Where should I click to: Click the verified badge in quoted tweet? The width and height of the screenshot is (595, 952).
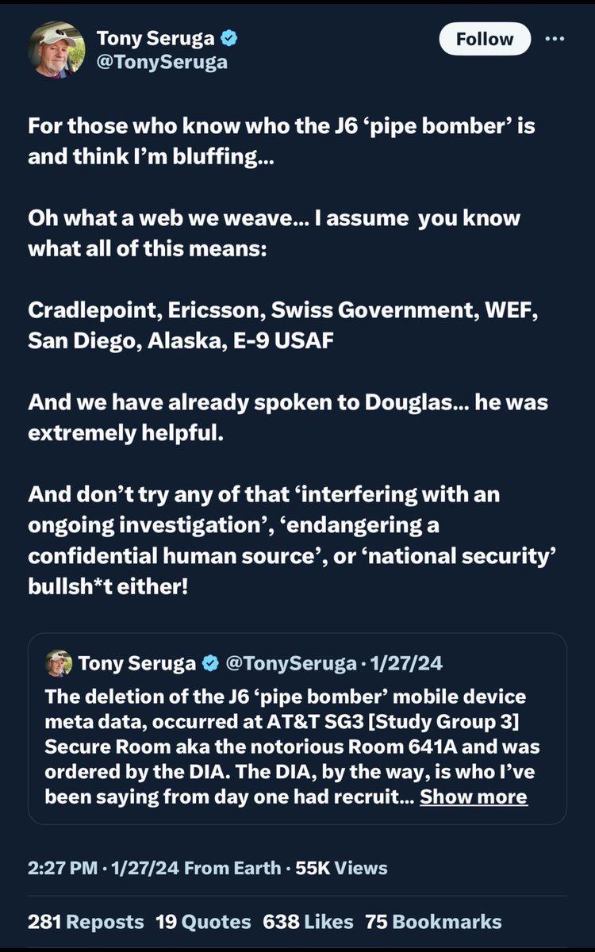210,663
